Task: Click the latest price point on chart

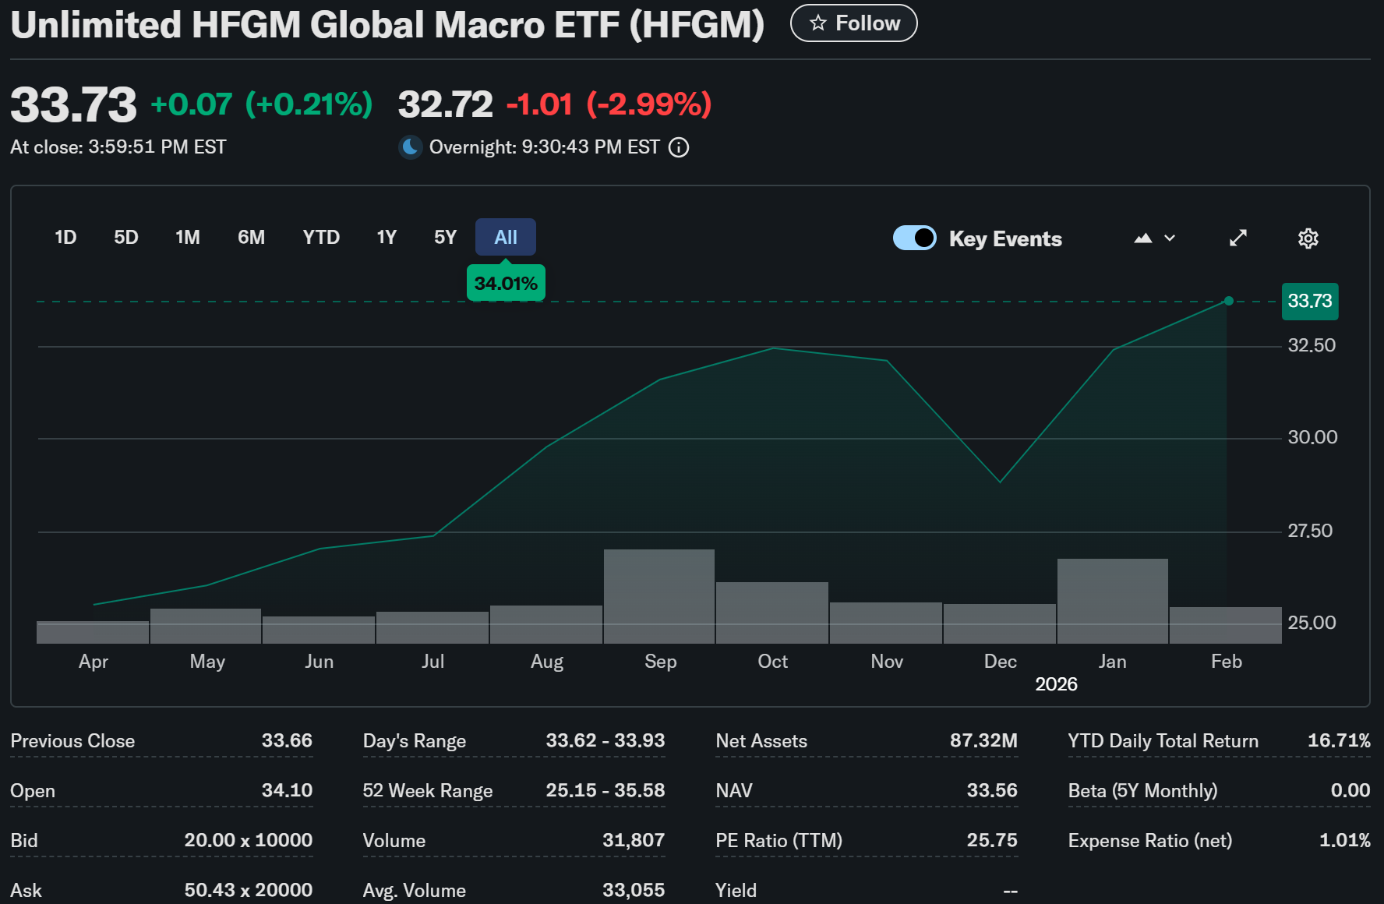Action: click(x=1229, y=301)
